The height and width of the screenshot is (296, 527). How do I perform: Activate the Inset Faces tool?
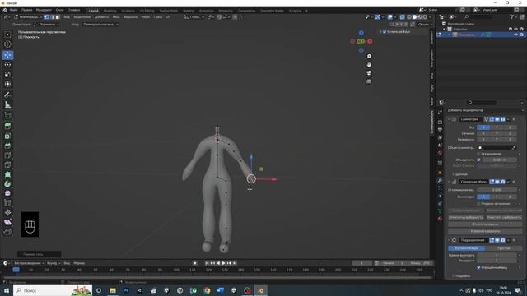[7, 136]
